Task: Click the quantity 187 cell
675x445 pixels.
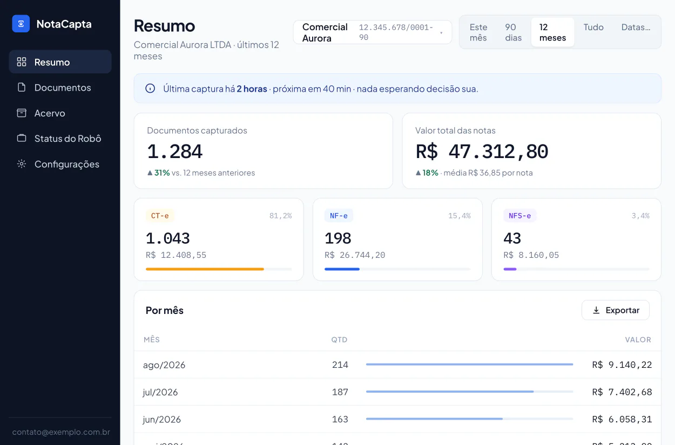Action: coord(340,392)
